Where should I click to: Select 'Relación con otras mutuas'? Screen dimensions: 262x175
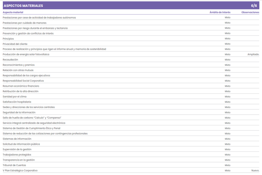tap(18, 70)
